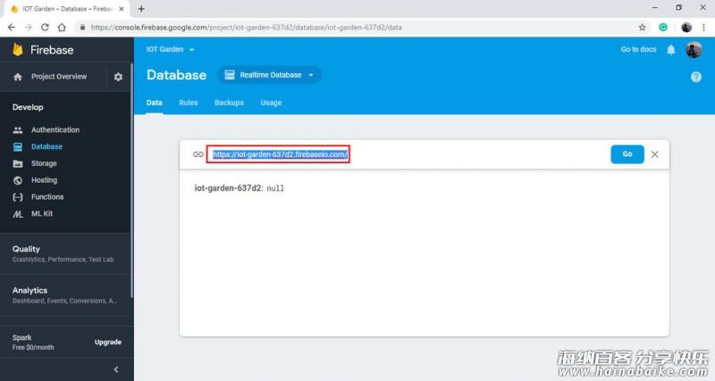Open project settings gear icon
Screen dimensions: 715x381
[x=118, y=77]
